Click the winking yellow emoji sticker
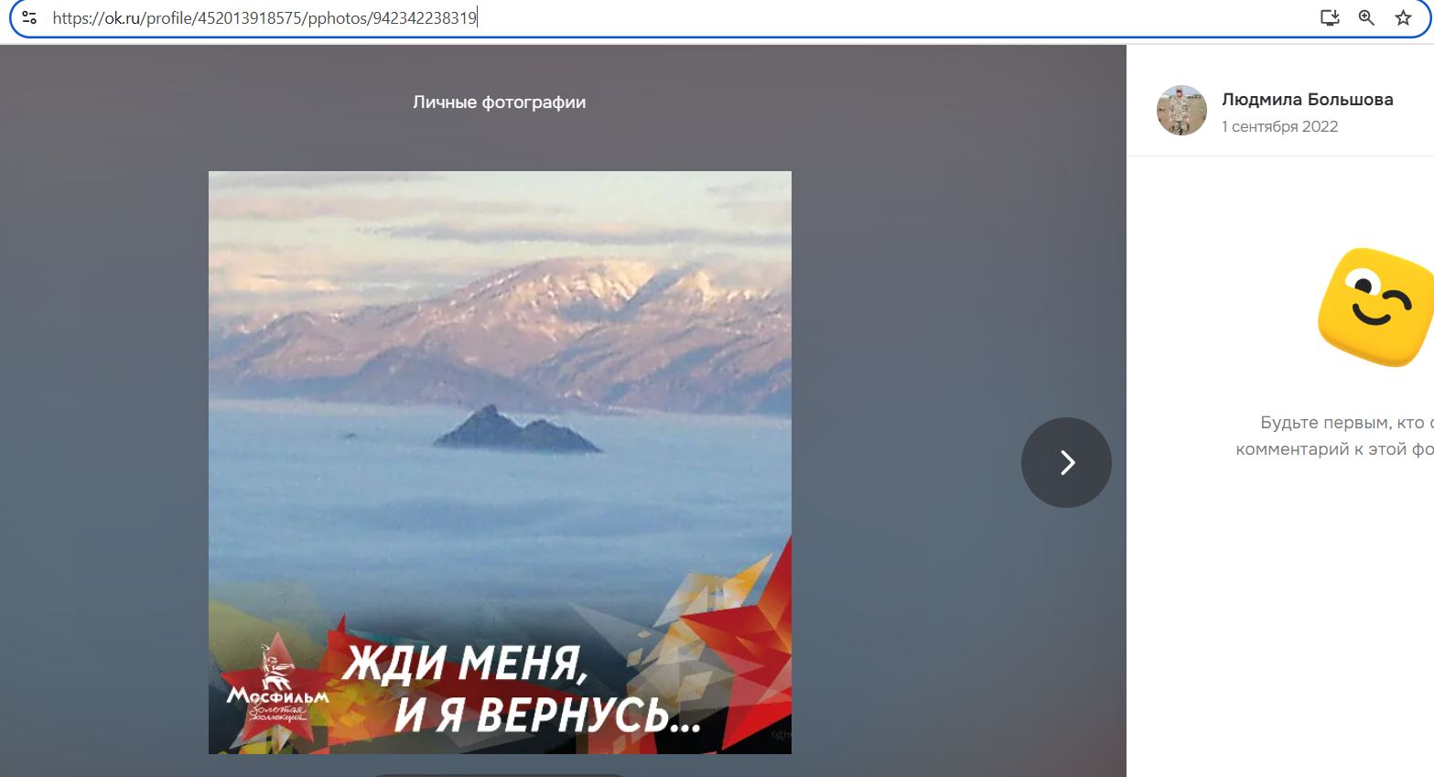 (x=1375, y=308)
